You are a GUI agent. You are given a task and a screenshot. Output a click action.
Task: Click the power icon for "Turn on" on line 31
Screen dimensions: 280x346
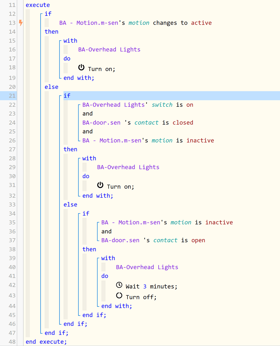pos(100,185)
